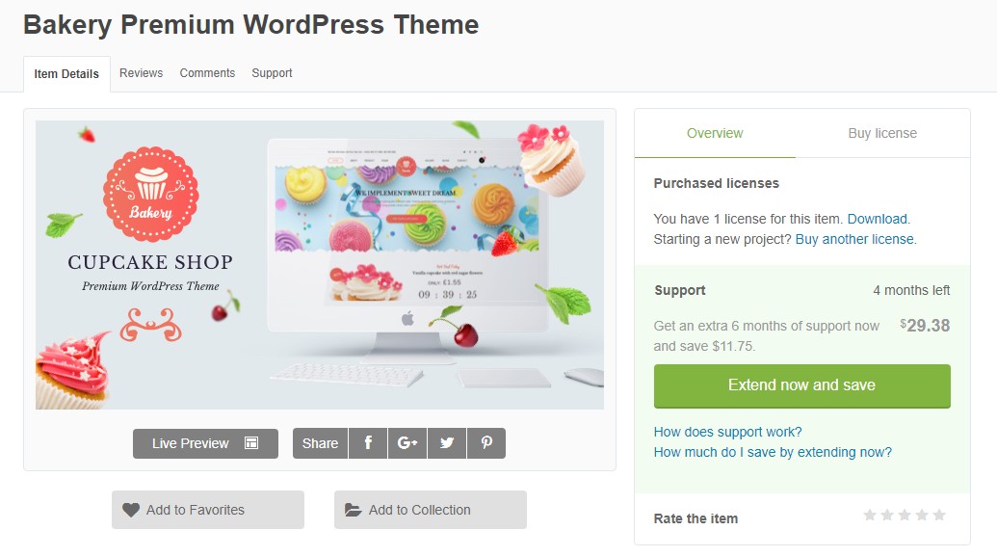This screenshot has height=557, width=997.
Task: Share the theme on Facebook
Action: (x=368, y=443)
